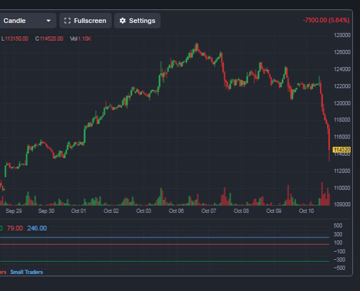Click the -7100.00 (5.84%) price change text
Screen dimensions: 360x291
326,20
